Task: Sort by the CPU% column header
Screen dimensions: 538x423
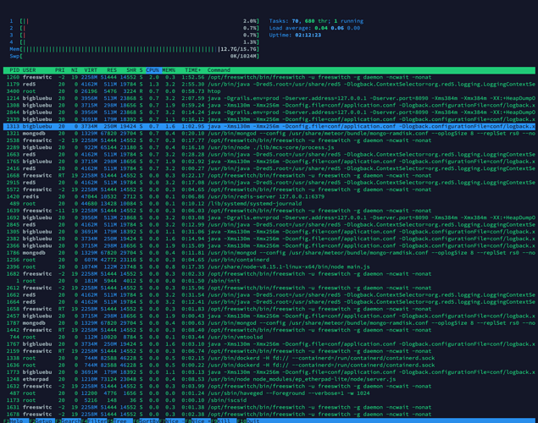Action: coord(153,70)
